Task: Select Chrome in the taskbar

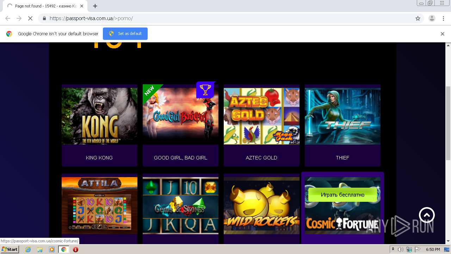Action: (x=64, y=249)
